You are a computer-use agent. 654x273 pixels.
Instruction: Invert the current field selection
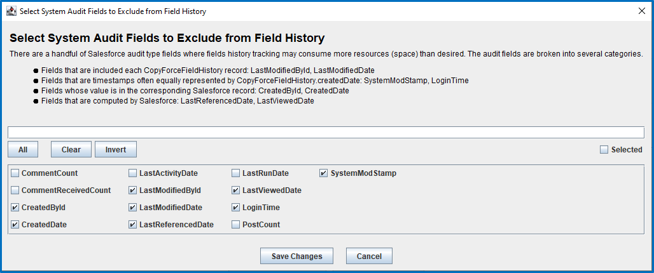coord(116,149)
